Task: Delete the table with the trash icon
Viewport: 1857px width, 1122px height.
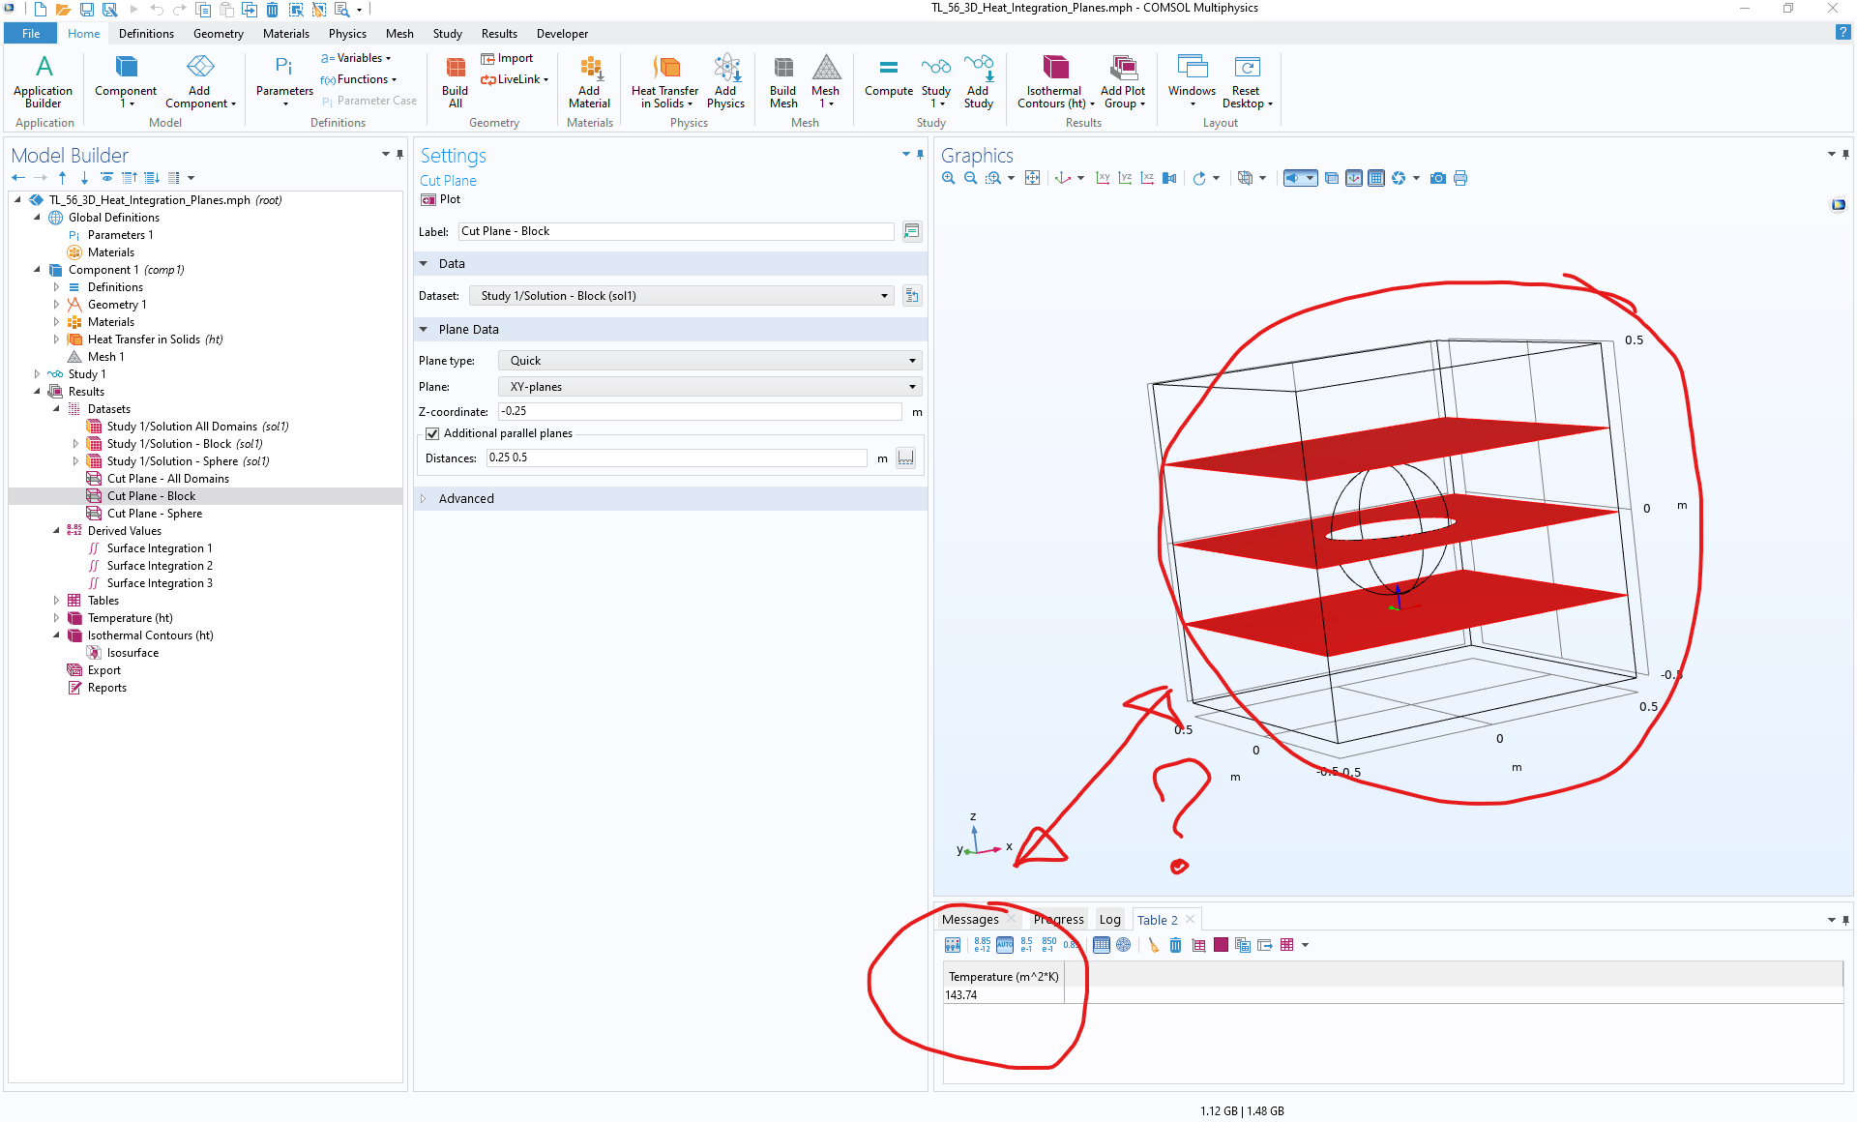Action: [1175, 945]
